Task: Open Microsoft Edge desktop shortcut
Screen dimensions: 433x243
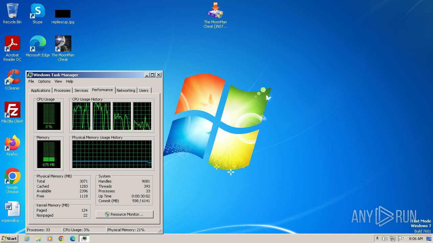Action: pos(38,47)
